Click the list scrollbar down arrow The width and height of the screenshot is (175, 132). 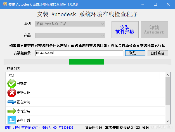(x=167, y=121)
